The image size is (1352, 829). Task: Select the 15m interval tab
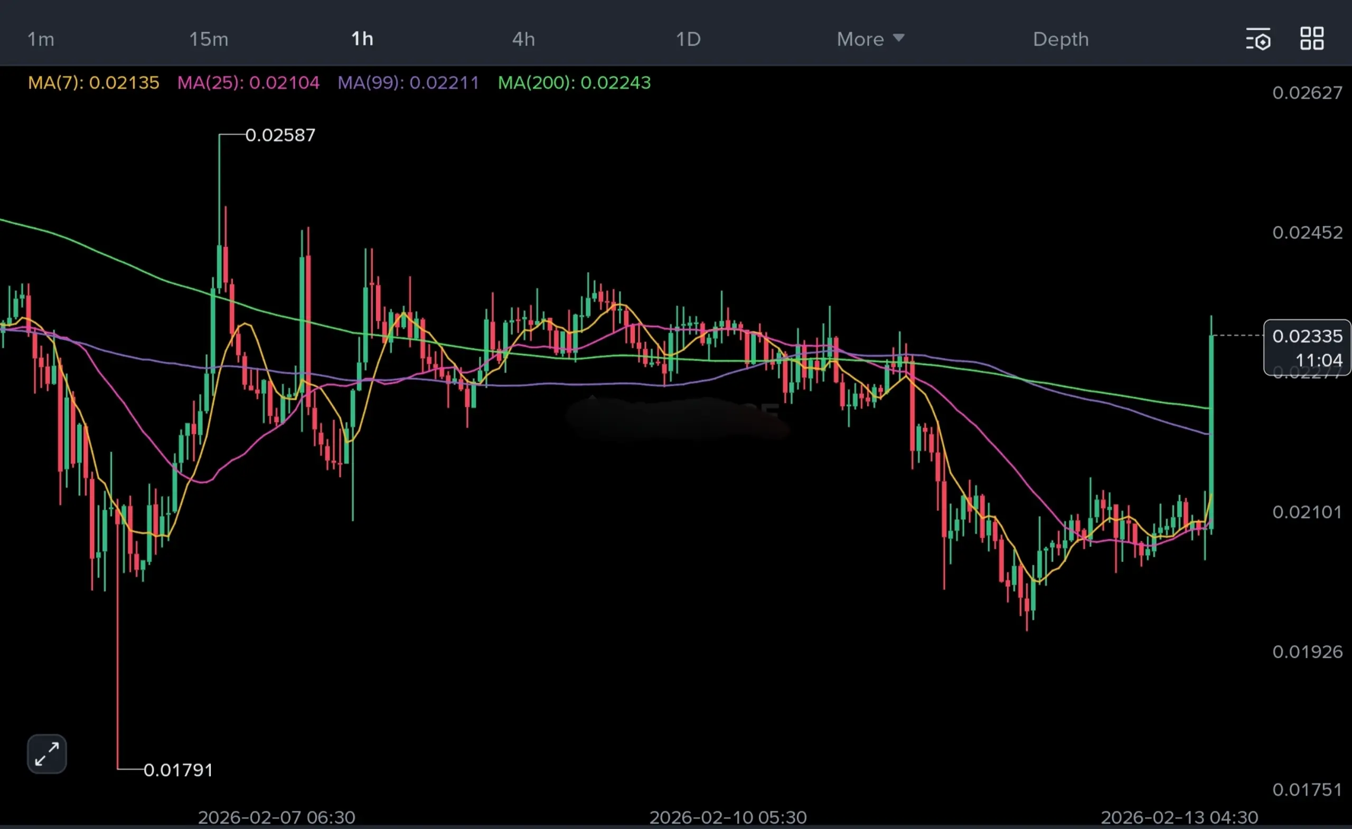point(209,39)
